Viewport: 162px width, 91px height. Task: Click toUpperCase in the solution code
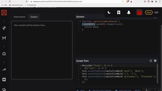(x=113, y=24)
